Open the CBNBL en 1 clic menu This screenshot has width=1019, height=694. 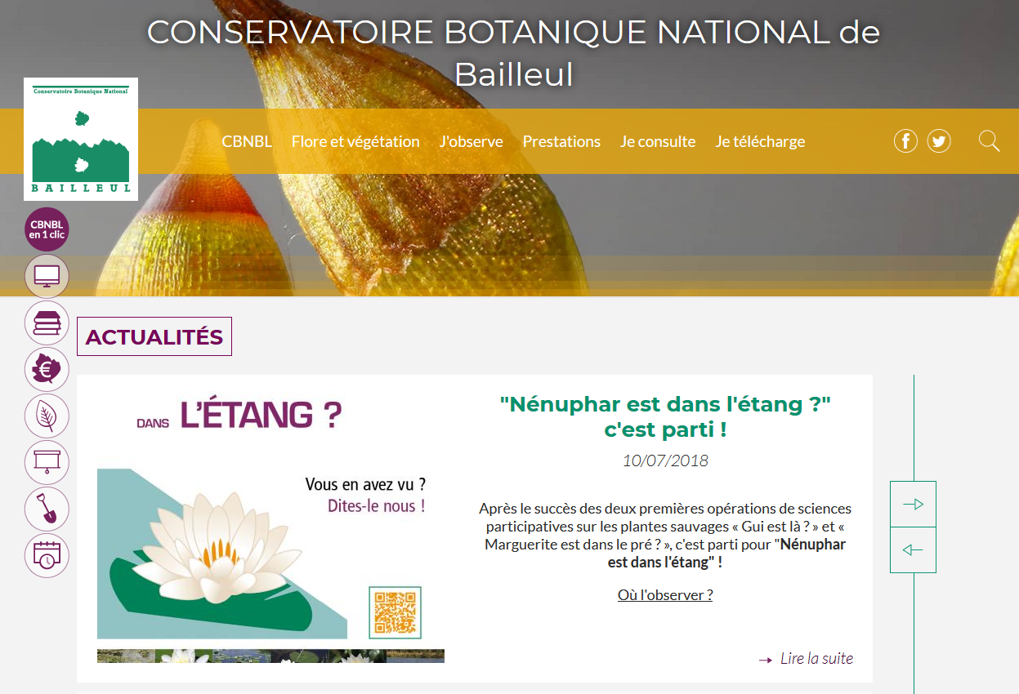point(47,229)
